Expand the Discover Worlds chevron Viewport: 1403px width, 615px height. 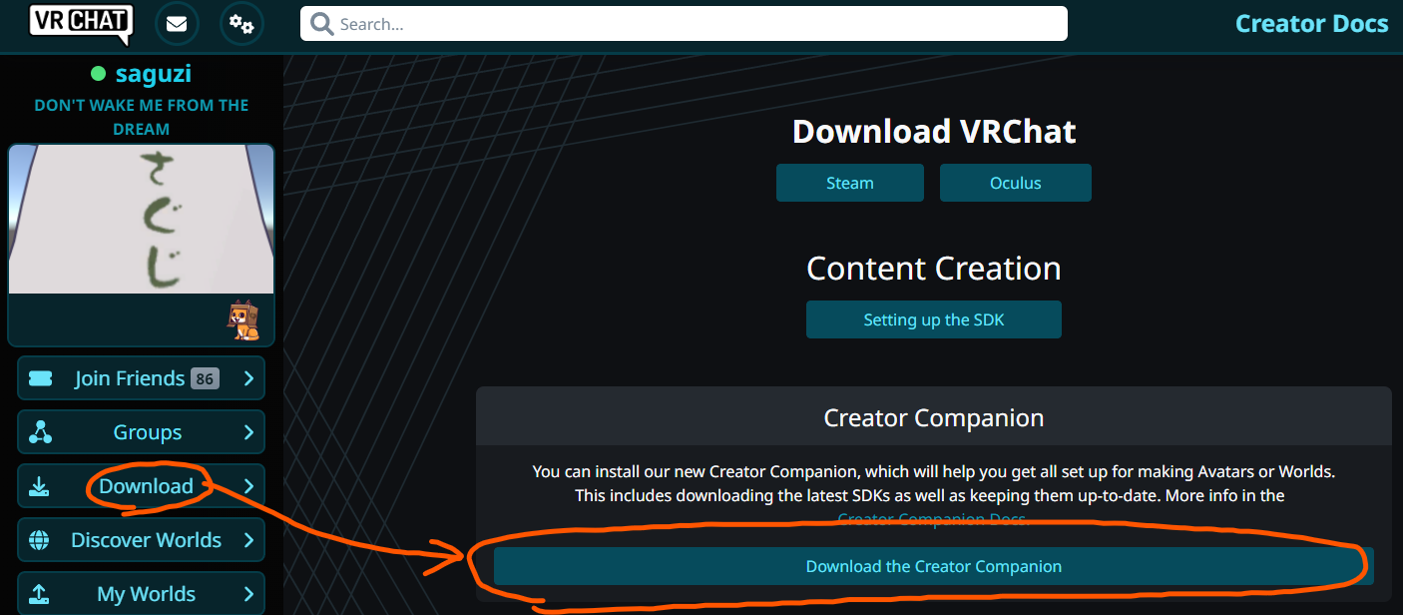pos(248,540)
